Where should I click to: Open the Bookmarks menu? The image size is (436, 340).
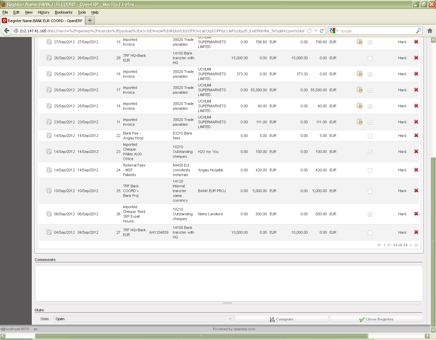tap(63, 12)
